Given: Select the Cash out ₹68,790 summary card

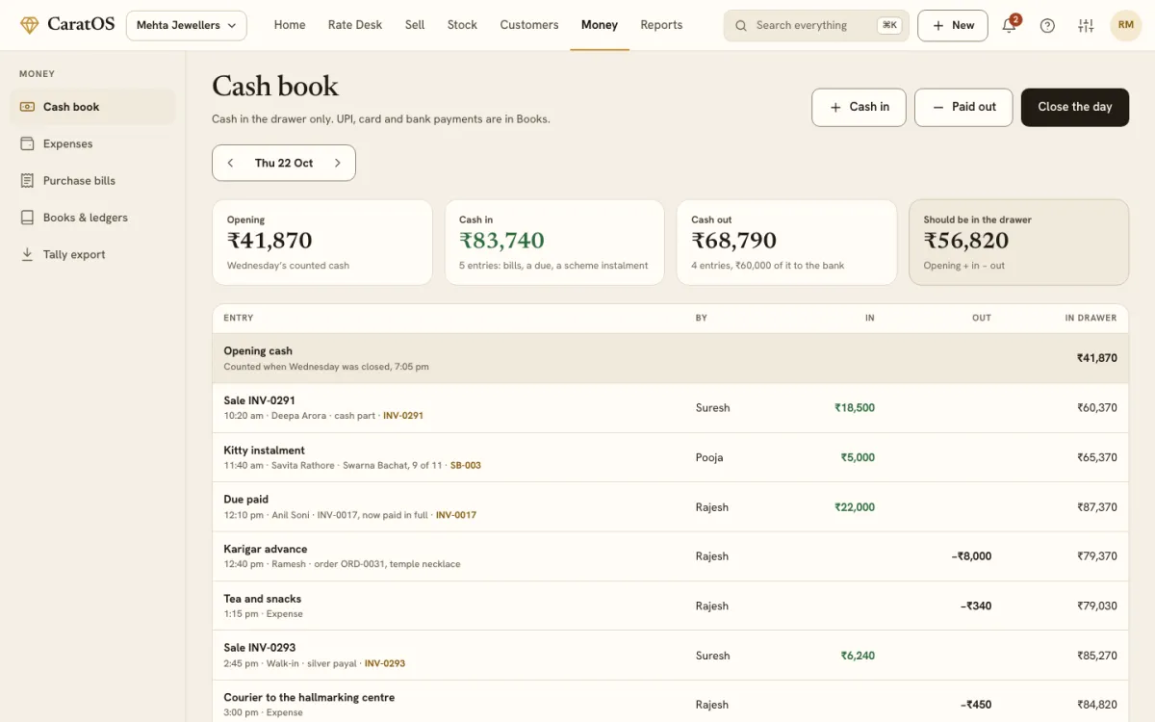Looking at the screenshot, I should click(x=786, y=243).
